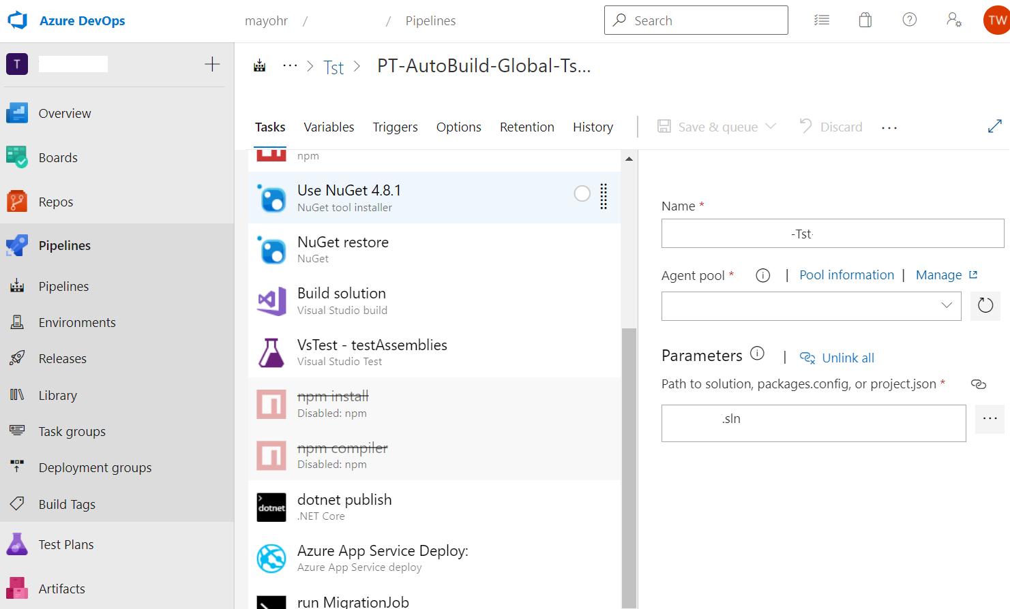
Task: Browse for solution path with ellipsis button
Action: [990, 418]
